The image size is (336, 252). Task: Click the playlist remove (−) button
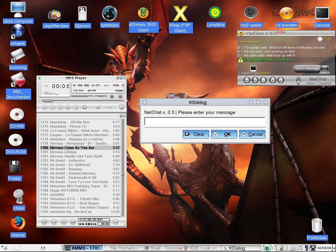[x=54, y=222]
